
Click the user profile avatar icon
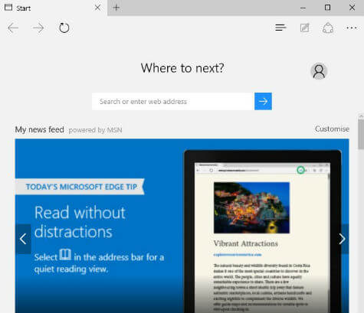pyautogui.click(x=319, y=71)
